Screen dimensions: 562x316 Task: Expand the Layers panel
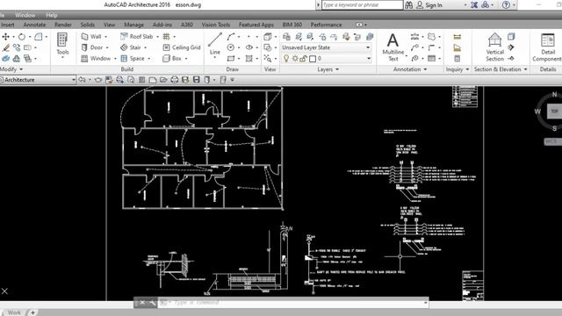pyautogui.click(x=328, y=69)
